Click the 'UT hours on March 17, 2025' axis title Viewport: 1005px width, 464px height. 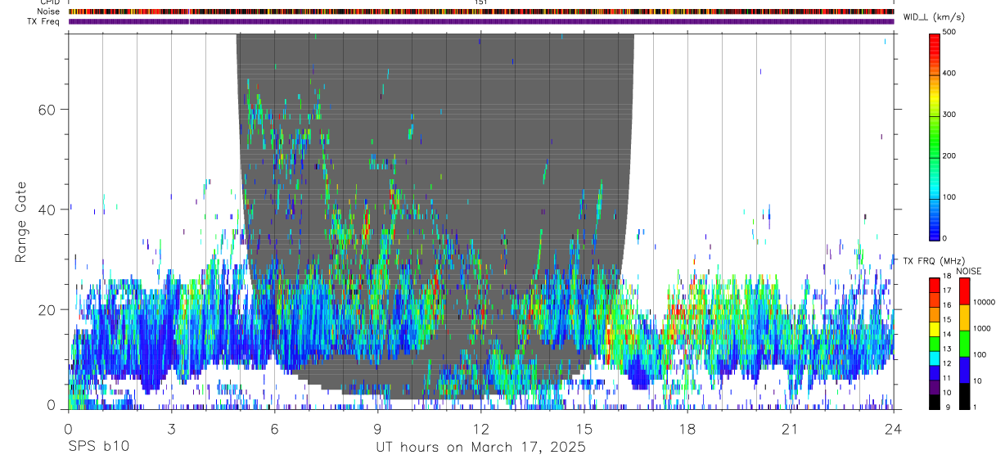(x=480, y=448)
